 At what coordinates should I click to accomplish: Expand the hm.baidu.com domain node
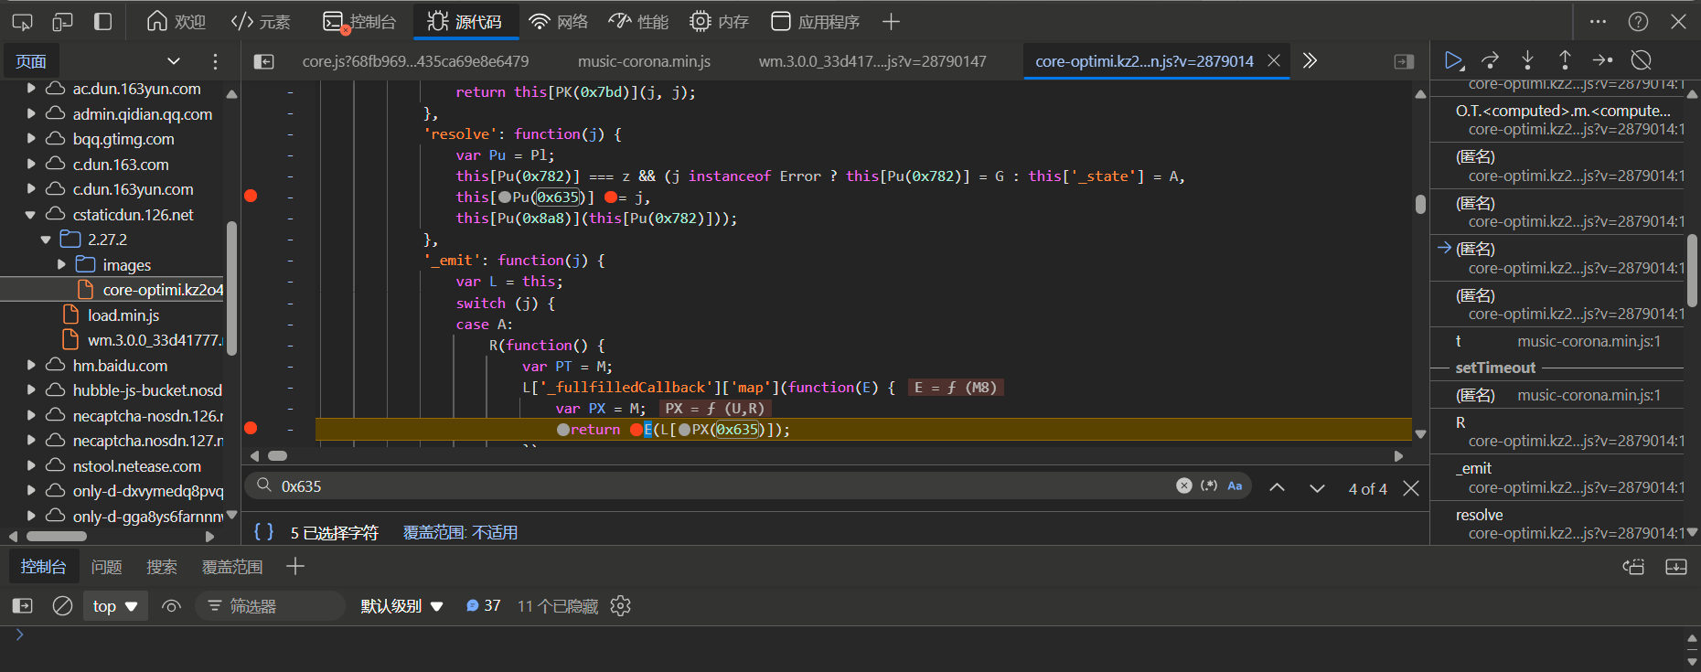point(31,365)
